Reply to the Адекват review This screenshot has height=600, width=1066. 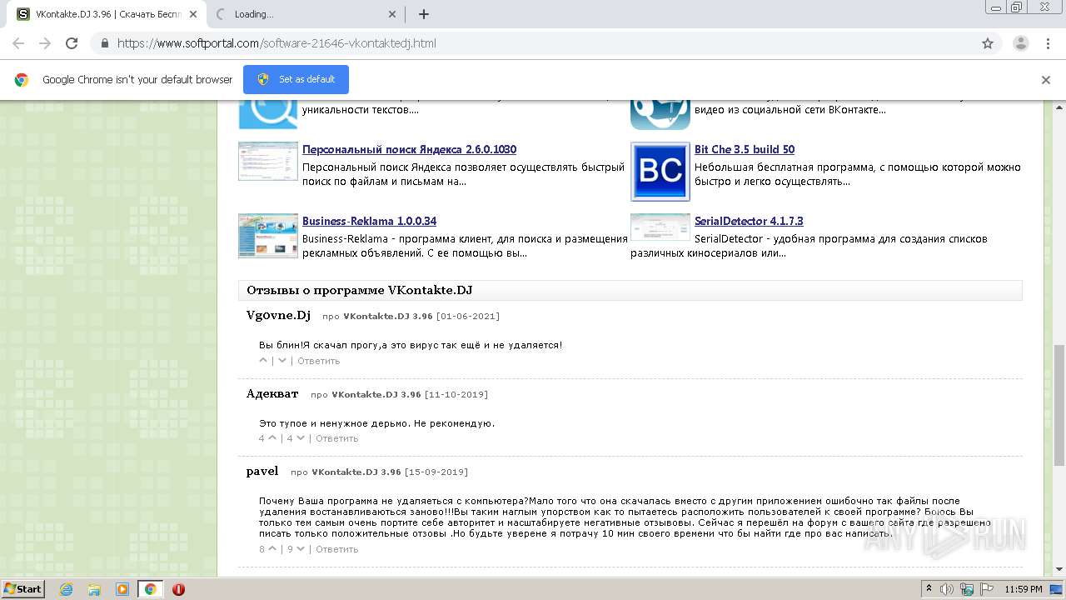pos(336,438)
